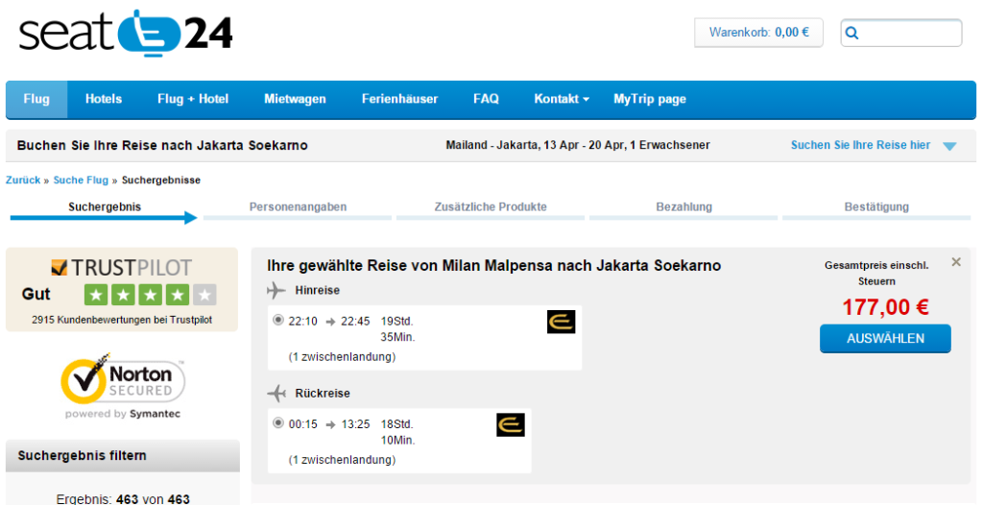Click the Zusätzliche Produkte progress step

[491, 206]
